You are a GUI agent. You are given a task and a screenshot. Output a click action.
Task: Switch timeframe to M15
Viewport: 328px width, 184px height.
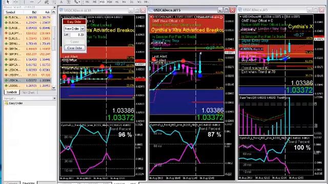[102, 2]
